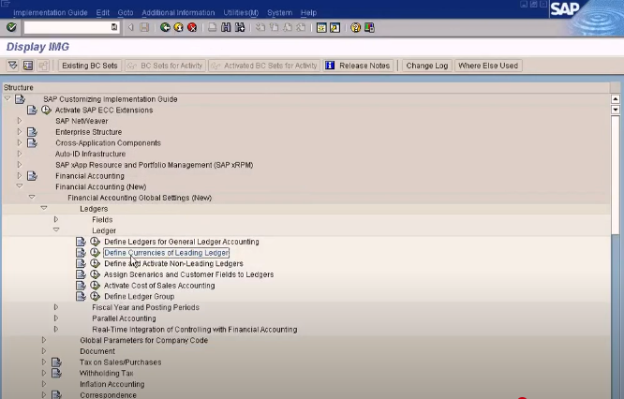This screenshot has width=624, height=399.
Task: Open documentation icon for Enterprise Structure
Action: (x=32, y=132)
